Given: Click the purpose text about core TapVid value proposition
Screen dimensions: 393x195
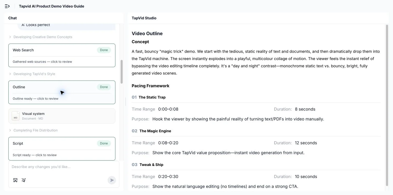Looking at the screenshot, I should coord(228,153).
